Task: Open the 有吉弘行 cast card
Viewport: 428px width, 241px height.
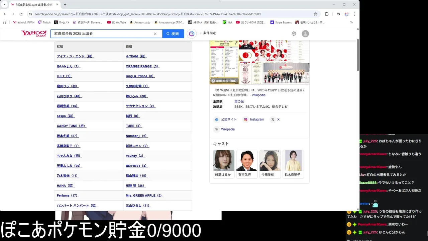Action: pos(247,164)
